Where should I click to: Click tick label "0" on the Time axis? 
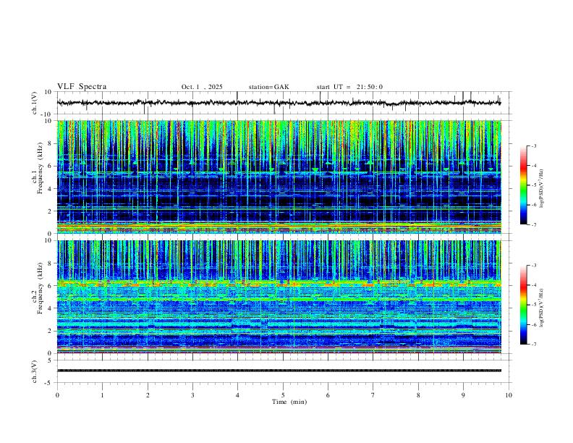tap(57, 395)
